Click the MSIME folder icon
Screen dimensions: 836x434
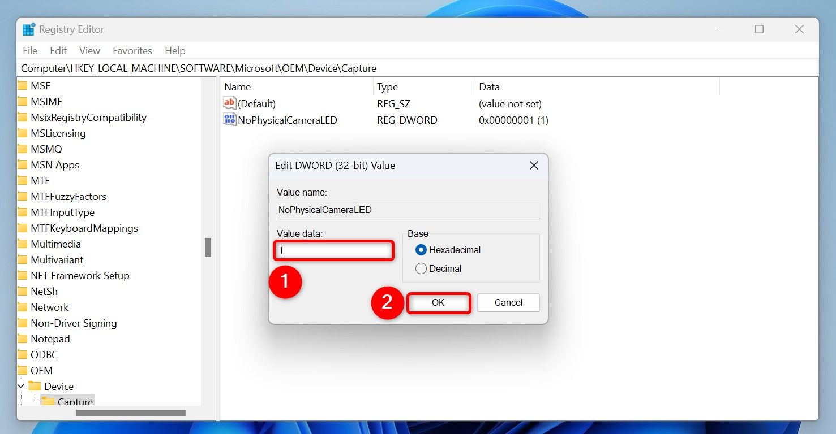pos(22,102)
